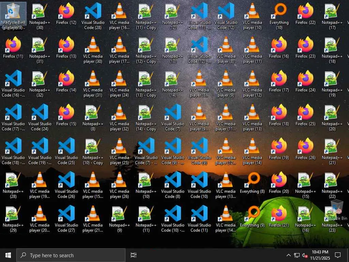Select the Everything (9) desktop icon
Screen dimensions: 349x262
252,217
